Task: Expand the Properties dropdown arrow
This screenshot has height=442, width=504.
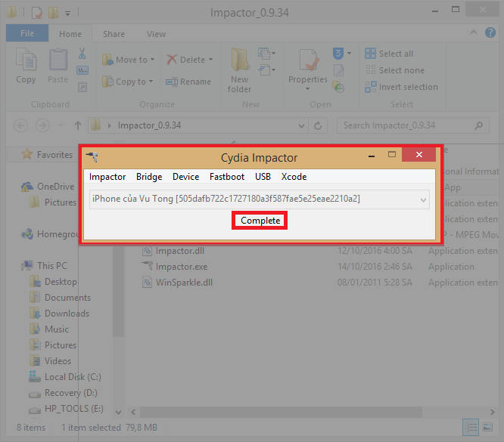Action: [x=307, y=89]
